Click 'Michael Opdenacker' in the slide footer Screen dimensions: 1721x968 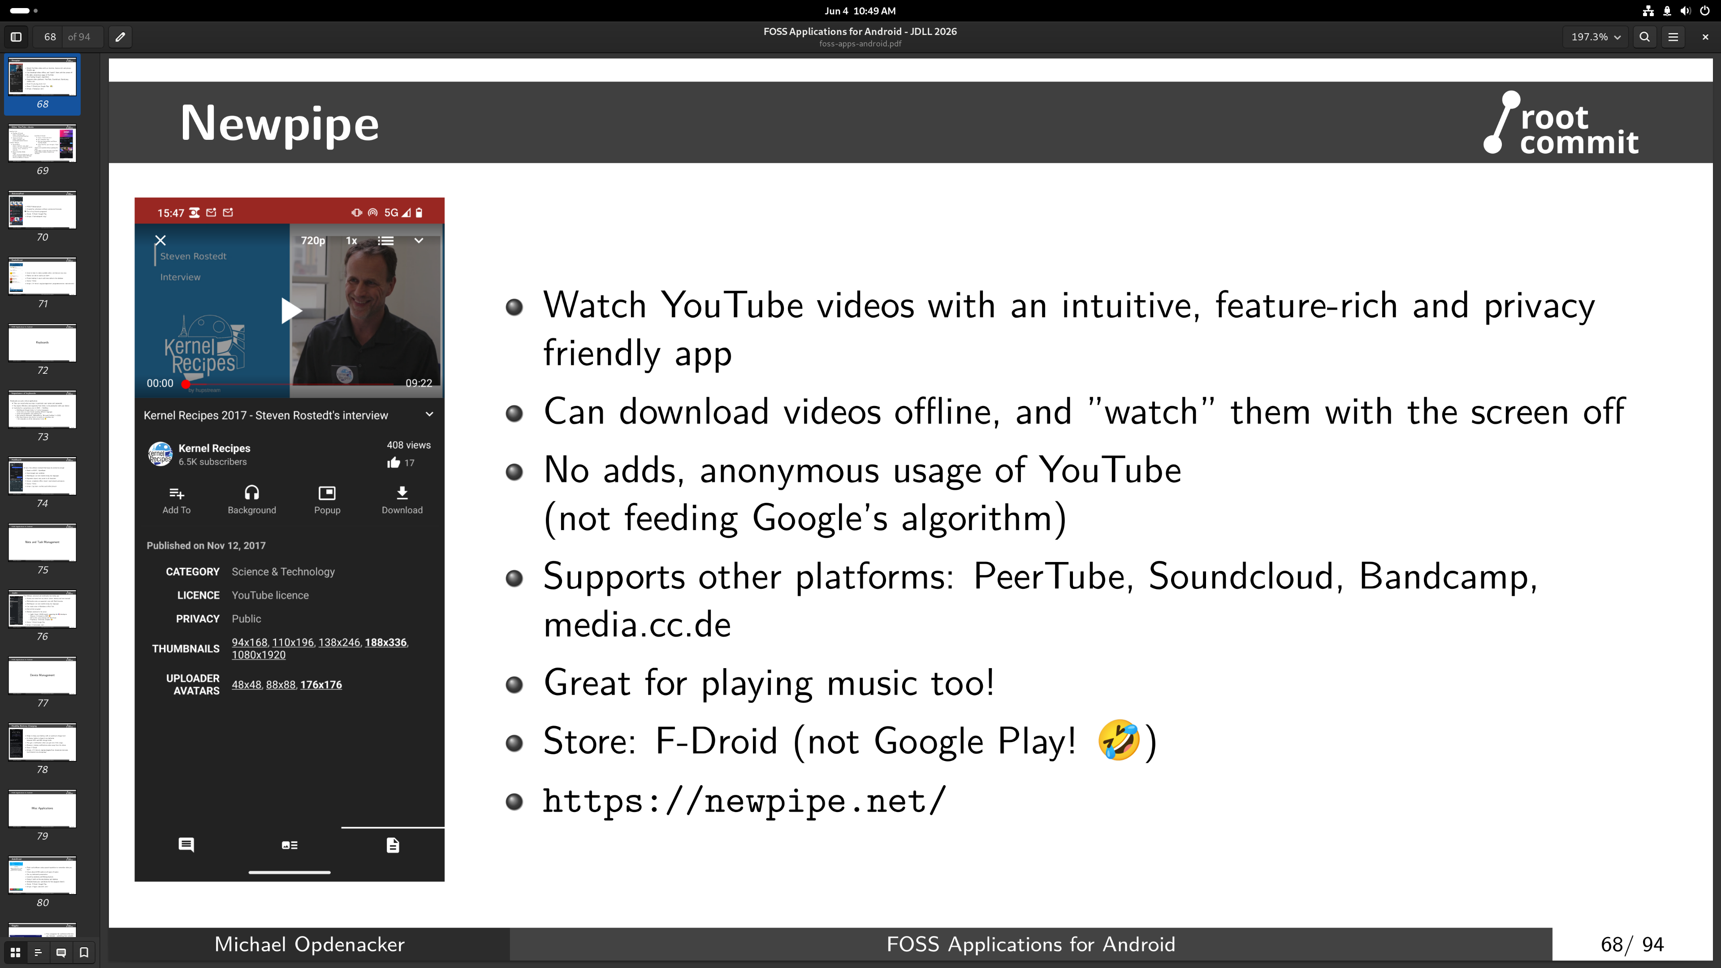point(309,944)
